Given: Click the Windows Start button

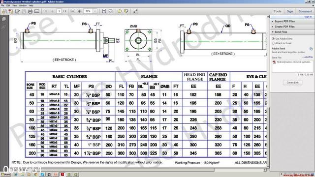Looking at the screenshot, I should pos(5,175).
